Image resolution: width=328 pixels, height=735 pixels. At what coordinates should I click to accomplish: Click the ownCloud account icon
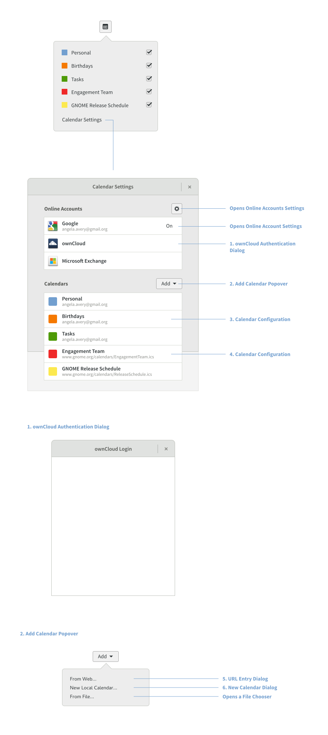(x=53, y=243)
